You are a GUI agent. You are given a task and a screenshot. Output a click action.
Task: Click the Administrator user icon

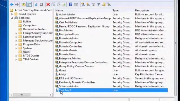pos(57,14)
